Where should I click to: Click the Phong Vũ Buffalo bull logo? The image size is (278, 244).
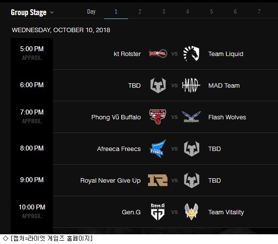158,117
